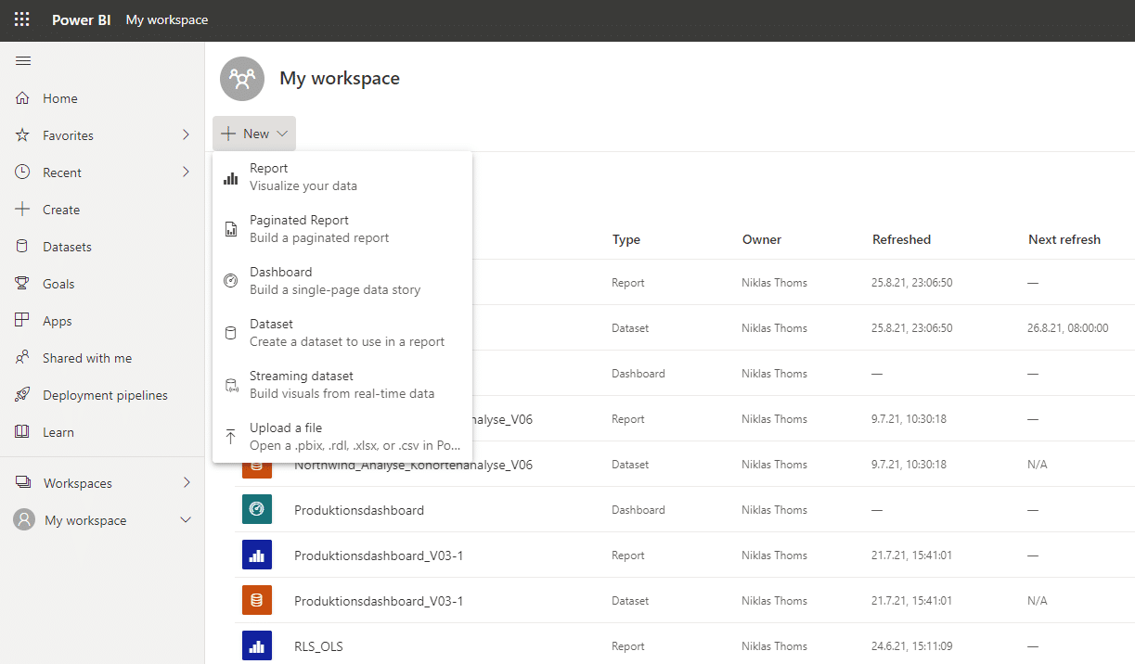The width and height of the screenshot is (1135, 664).
Task: Sort by the Next refresh column header
Action: click(1064, 239)
